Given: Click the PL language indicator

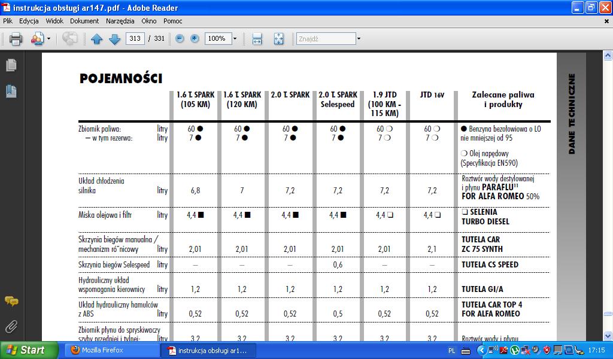Looking at the screenshot, I should 451,351.
